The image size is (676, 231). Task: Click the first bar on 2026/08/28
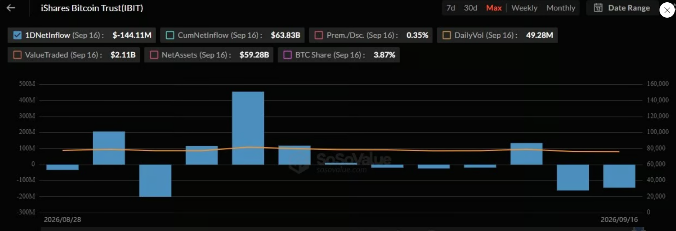62,167
